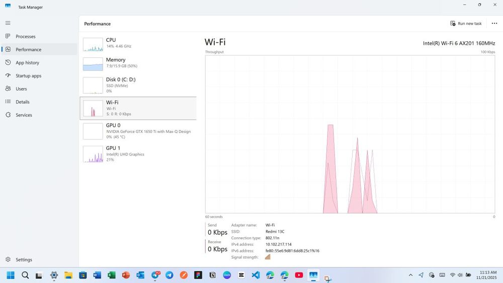The image size is (503, 283).
Task: Click the Wi-Fi throughput graph
Action: click(350, 134)
